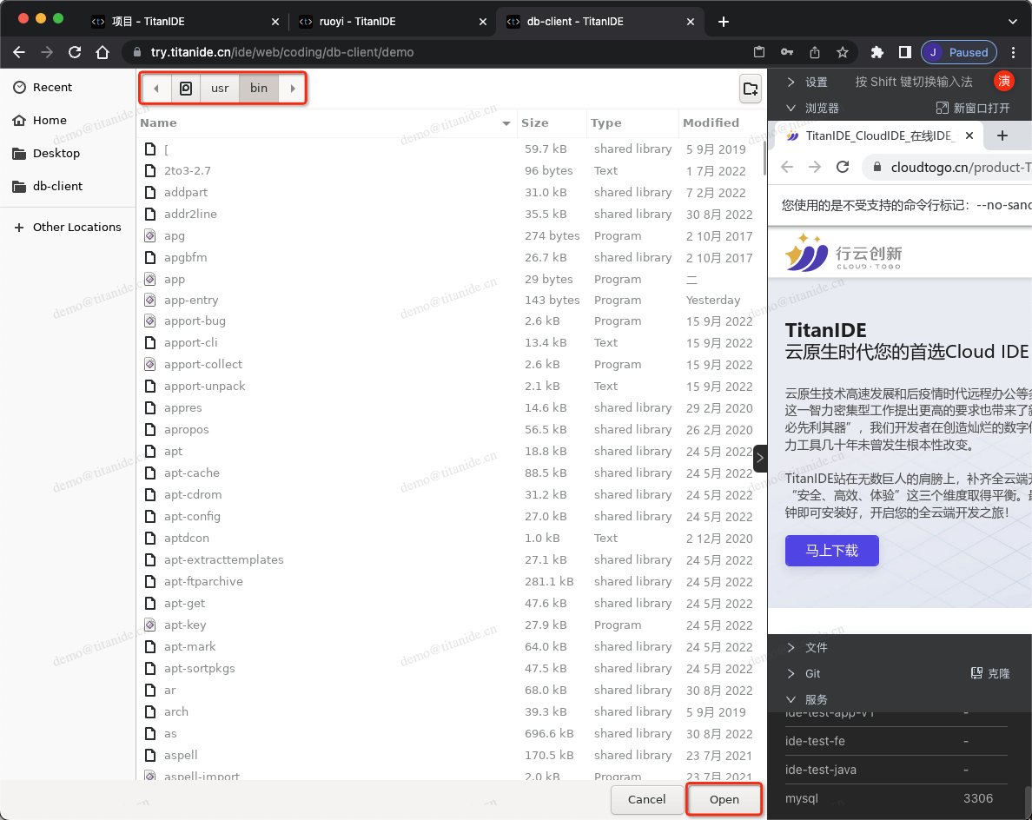Click the browser reload icon
This screenshot has height=820, width=1032.
75,52
